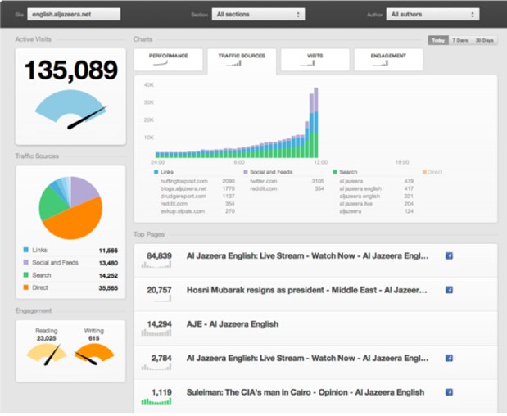Open Live Stream page with 84,839 visits
507x416 pixels.
pos(307,256)
